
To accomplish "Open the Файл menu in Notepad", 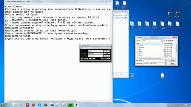I will point(7,4).
